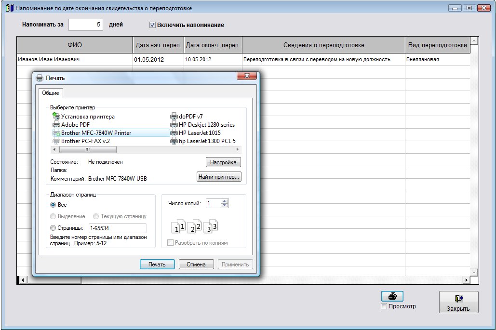Click the Сведения о переподготовке column header

(323, 45)
